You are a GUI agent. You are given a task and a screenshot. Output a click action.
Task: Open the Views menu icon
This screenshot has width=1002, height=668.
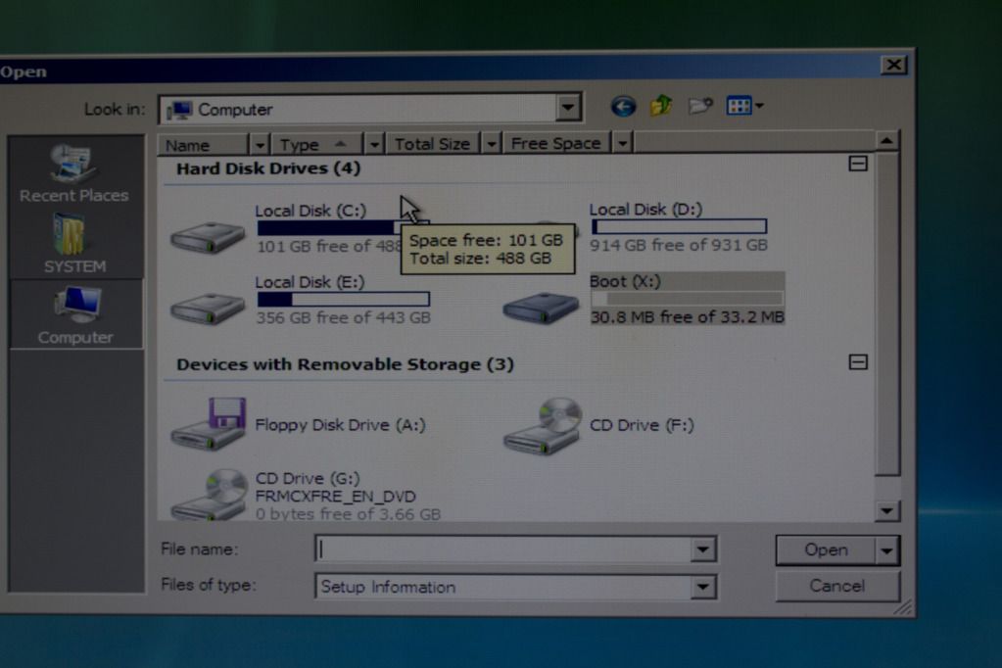744,106
